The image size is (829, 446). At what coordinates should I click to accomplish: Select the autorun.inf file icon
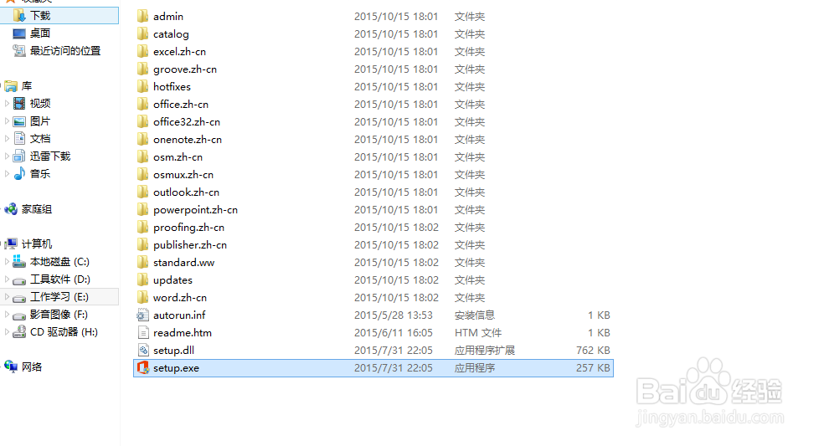[x=142, y=315]
